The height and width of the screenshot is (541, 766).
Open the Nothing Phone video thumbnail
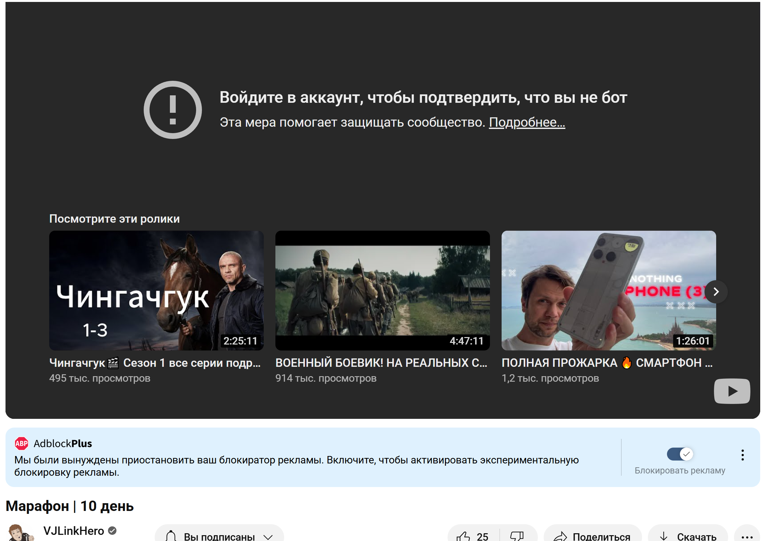[x=608, y=290]
